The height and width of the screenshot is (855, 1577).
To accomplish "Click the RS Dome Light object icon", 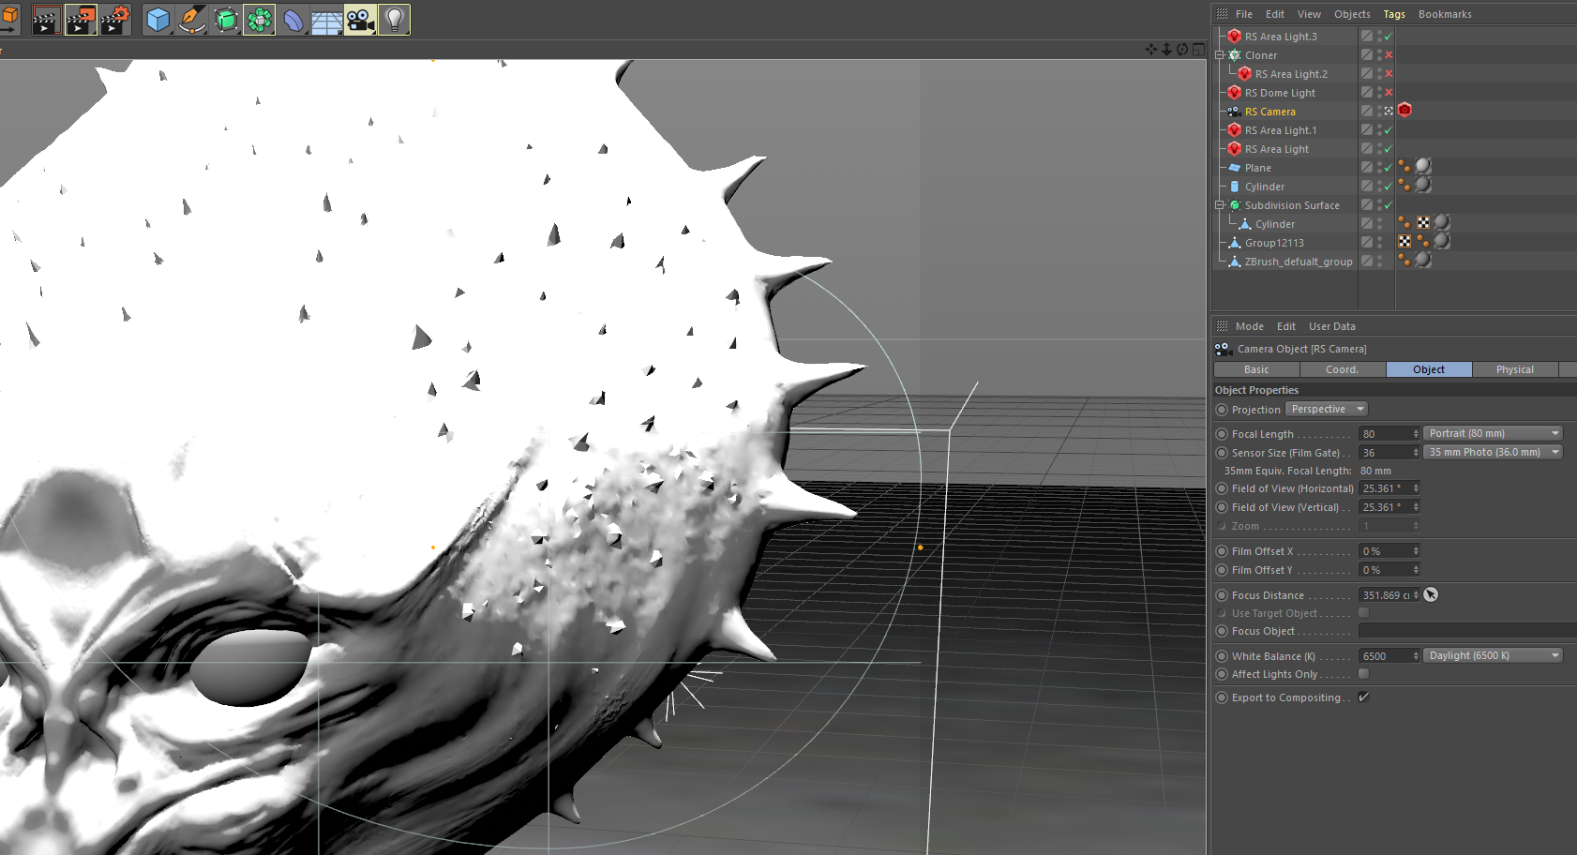I will pos(1235,93).
